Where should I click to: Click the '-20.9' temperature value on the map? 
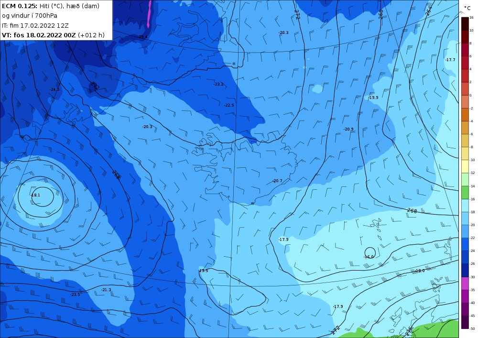point(348,130)
